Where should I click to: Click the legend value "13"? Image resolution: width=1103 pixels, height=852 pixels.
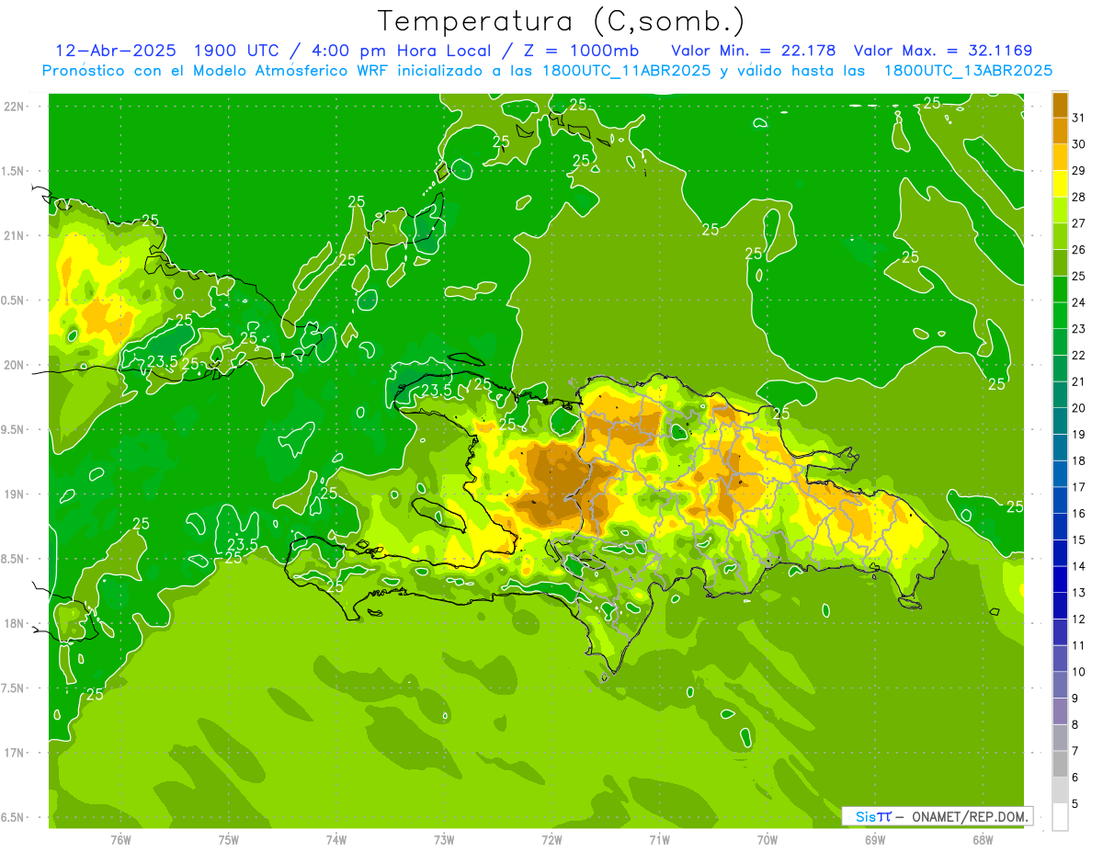click(1079, 593)
